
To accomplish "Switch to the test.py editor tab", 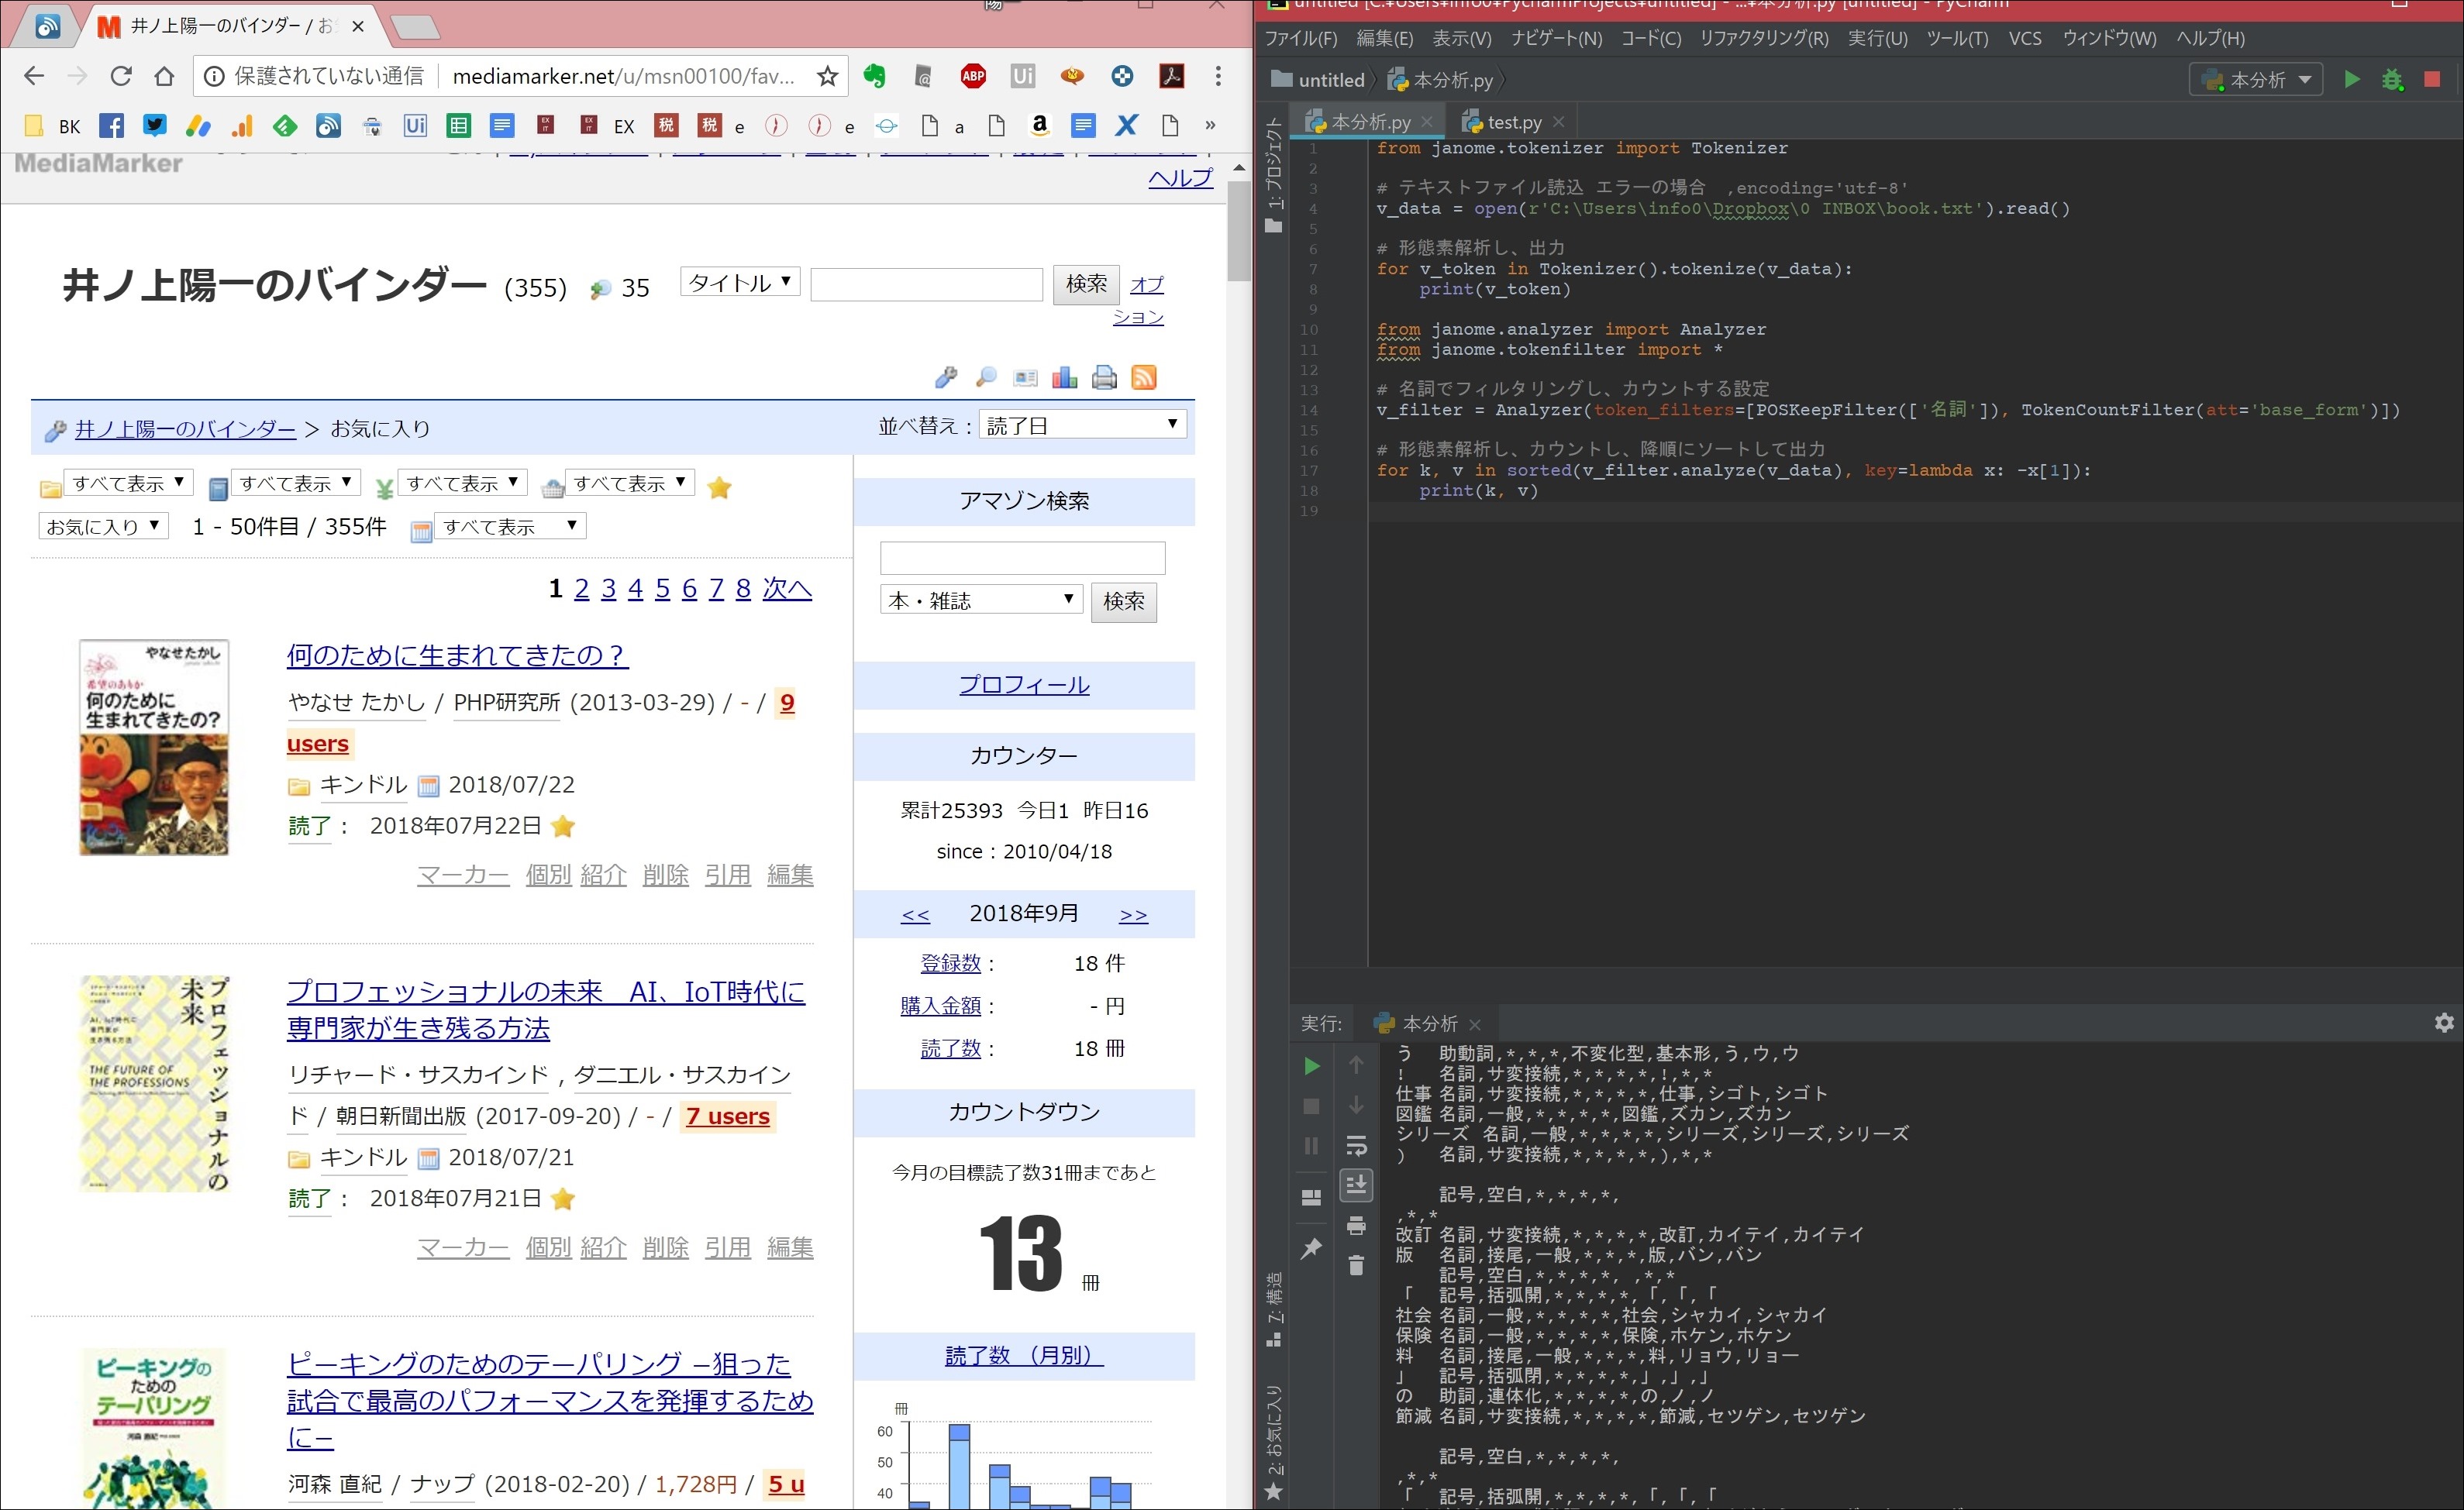I will coord(1514,122).
